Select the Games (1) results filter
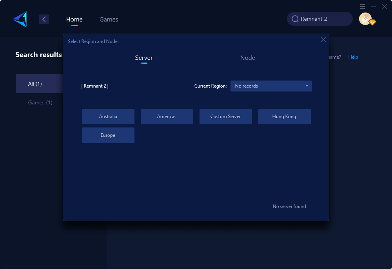The width and height of the screenshot is (392, 269). pyautogui.click(x=40, y=102)
